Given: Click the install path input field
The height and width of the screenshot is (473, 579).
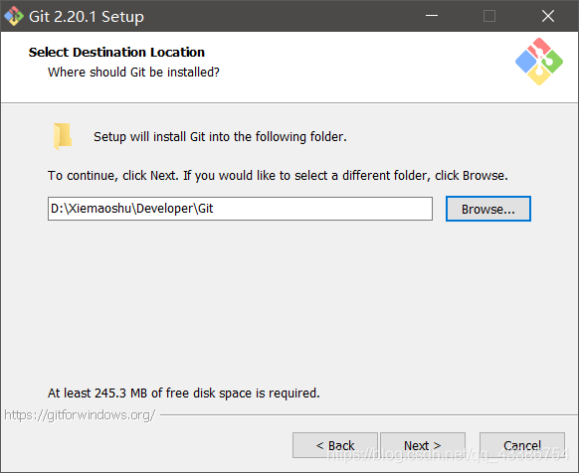Looking at the screenshot, I should 240,209.
